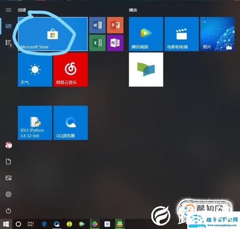The width and height of the screenshot is (240, 229).
Task: Launch IDLE (Python 3.6 32-bit) tile
Action: 35,123
